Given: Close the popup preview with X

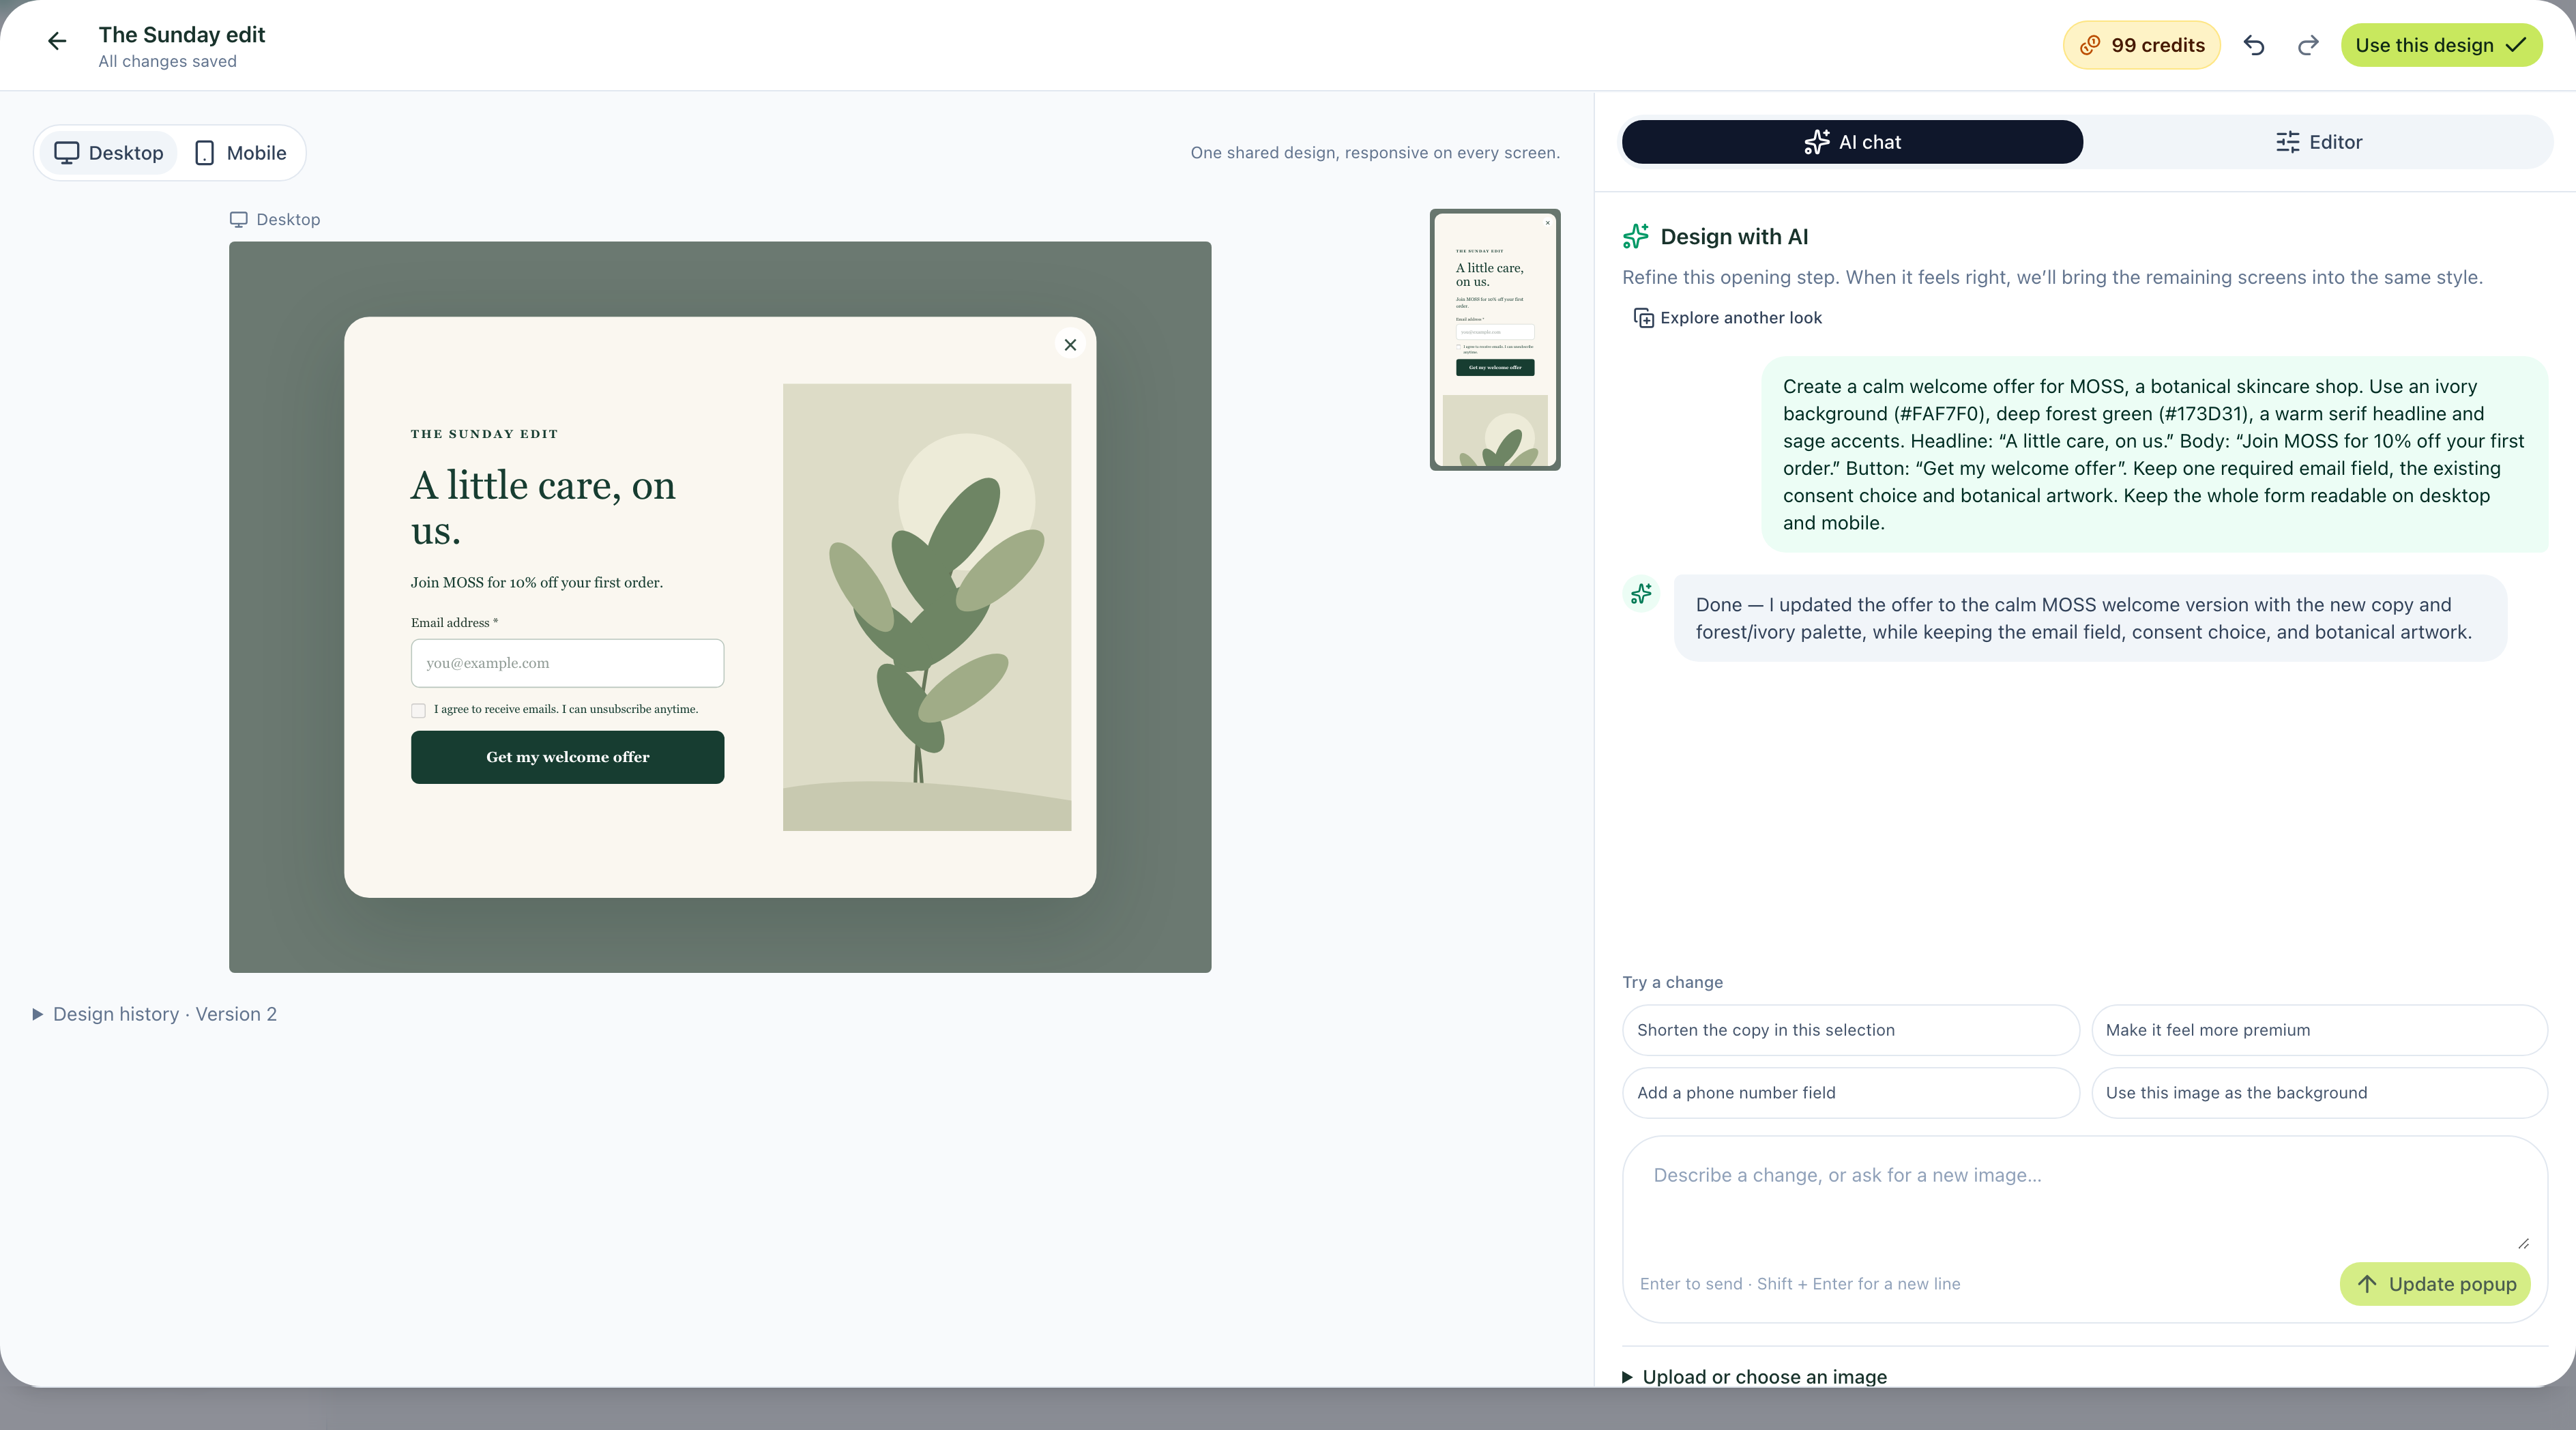Looking at the screenshot, I should click(1070, 345).
